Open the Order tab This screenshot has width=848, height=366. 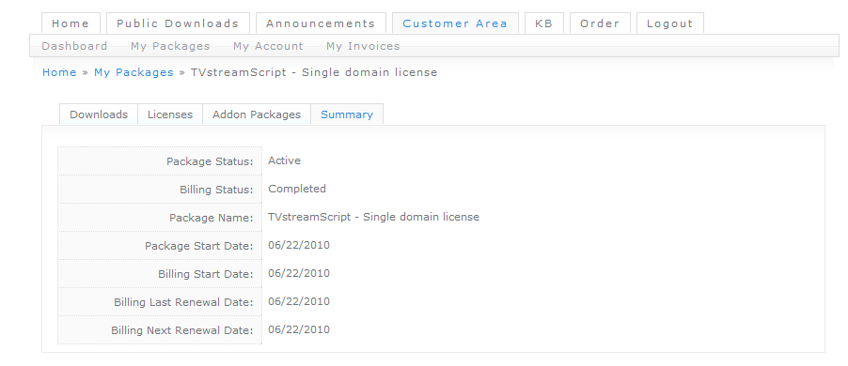click(x=600, y=23)
